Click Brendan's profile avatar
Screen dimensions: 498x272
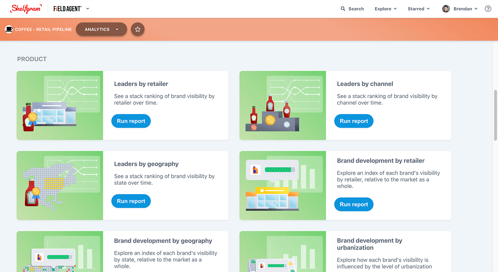[446, 9]
